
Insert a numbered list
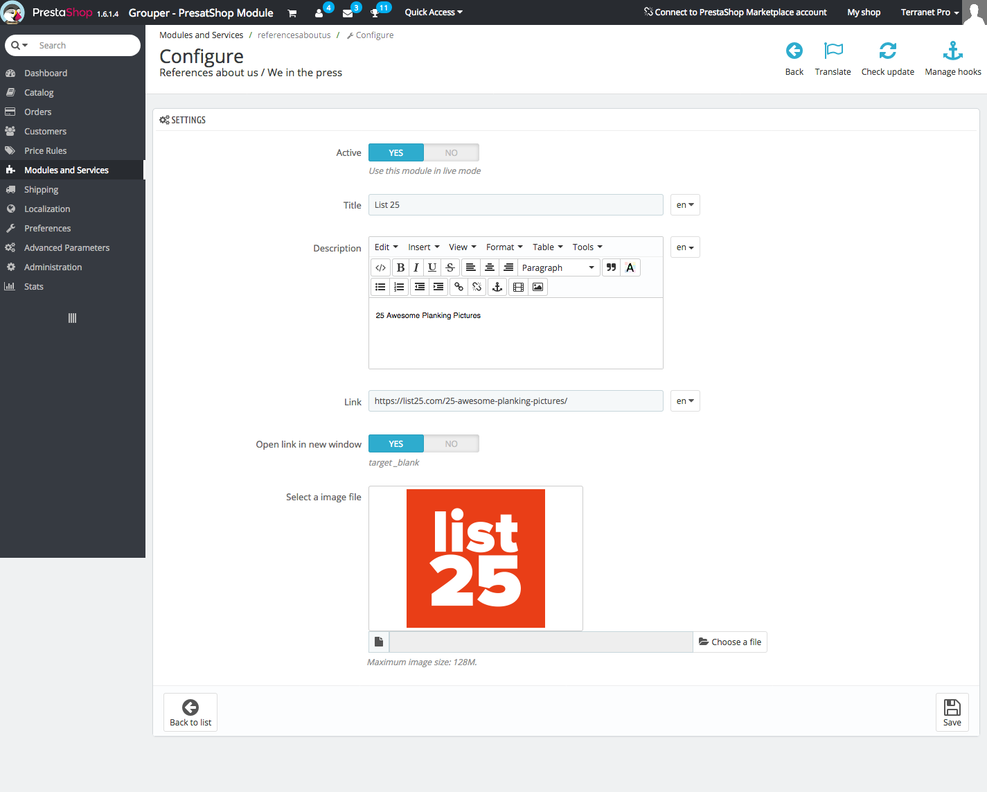tap(399, 287)
